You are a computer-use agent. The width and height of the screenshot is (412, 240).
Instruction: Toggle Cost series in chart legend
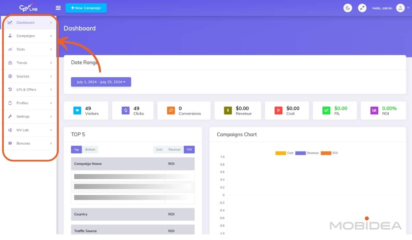pos(284,153)
